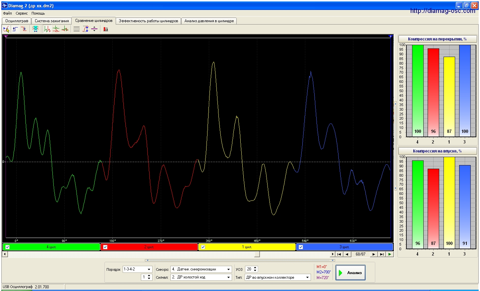Screen dimensions: 480x291
Task: Click the purple zero-line shift icon
Action: coord(94,29)
